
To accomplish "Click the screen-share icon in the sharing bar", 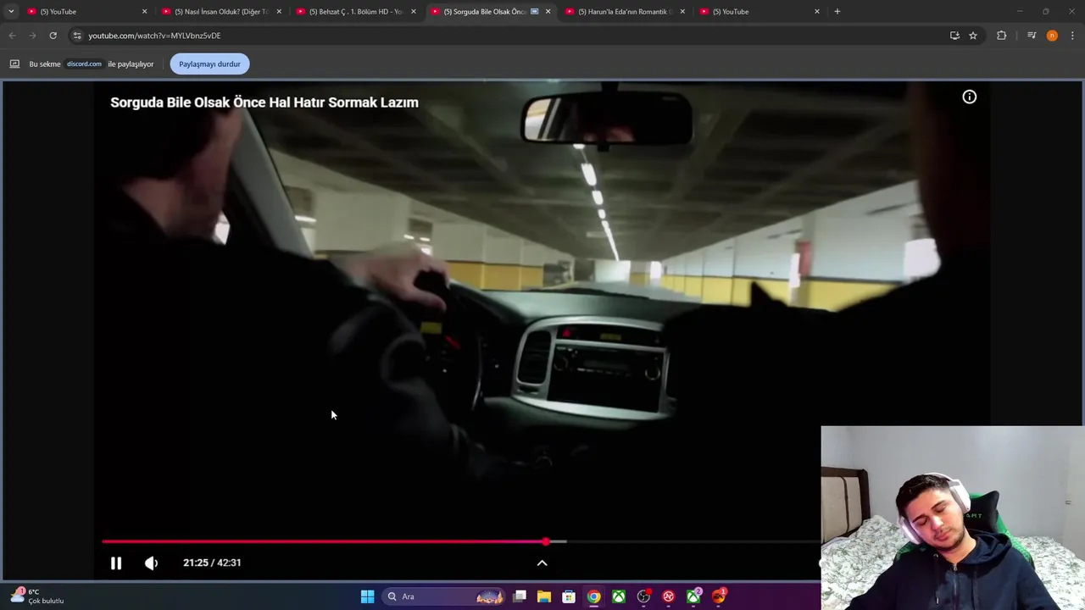I will 14,64.
